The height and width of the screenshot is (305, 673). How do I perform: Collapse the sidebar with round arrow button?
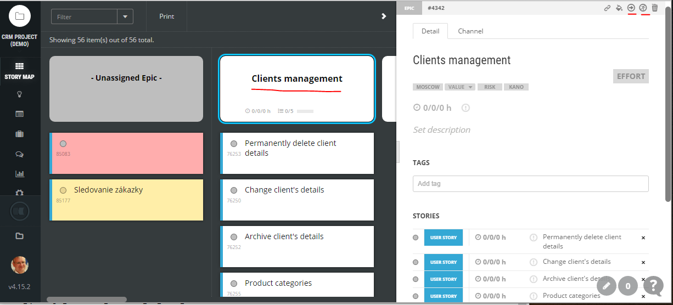(x=20, y=211)
